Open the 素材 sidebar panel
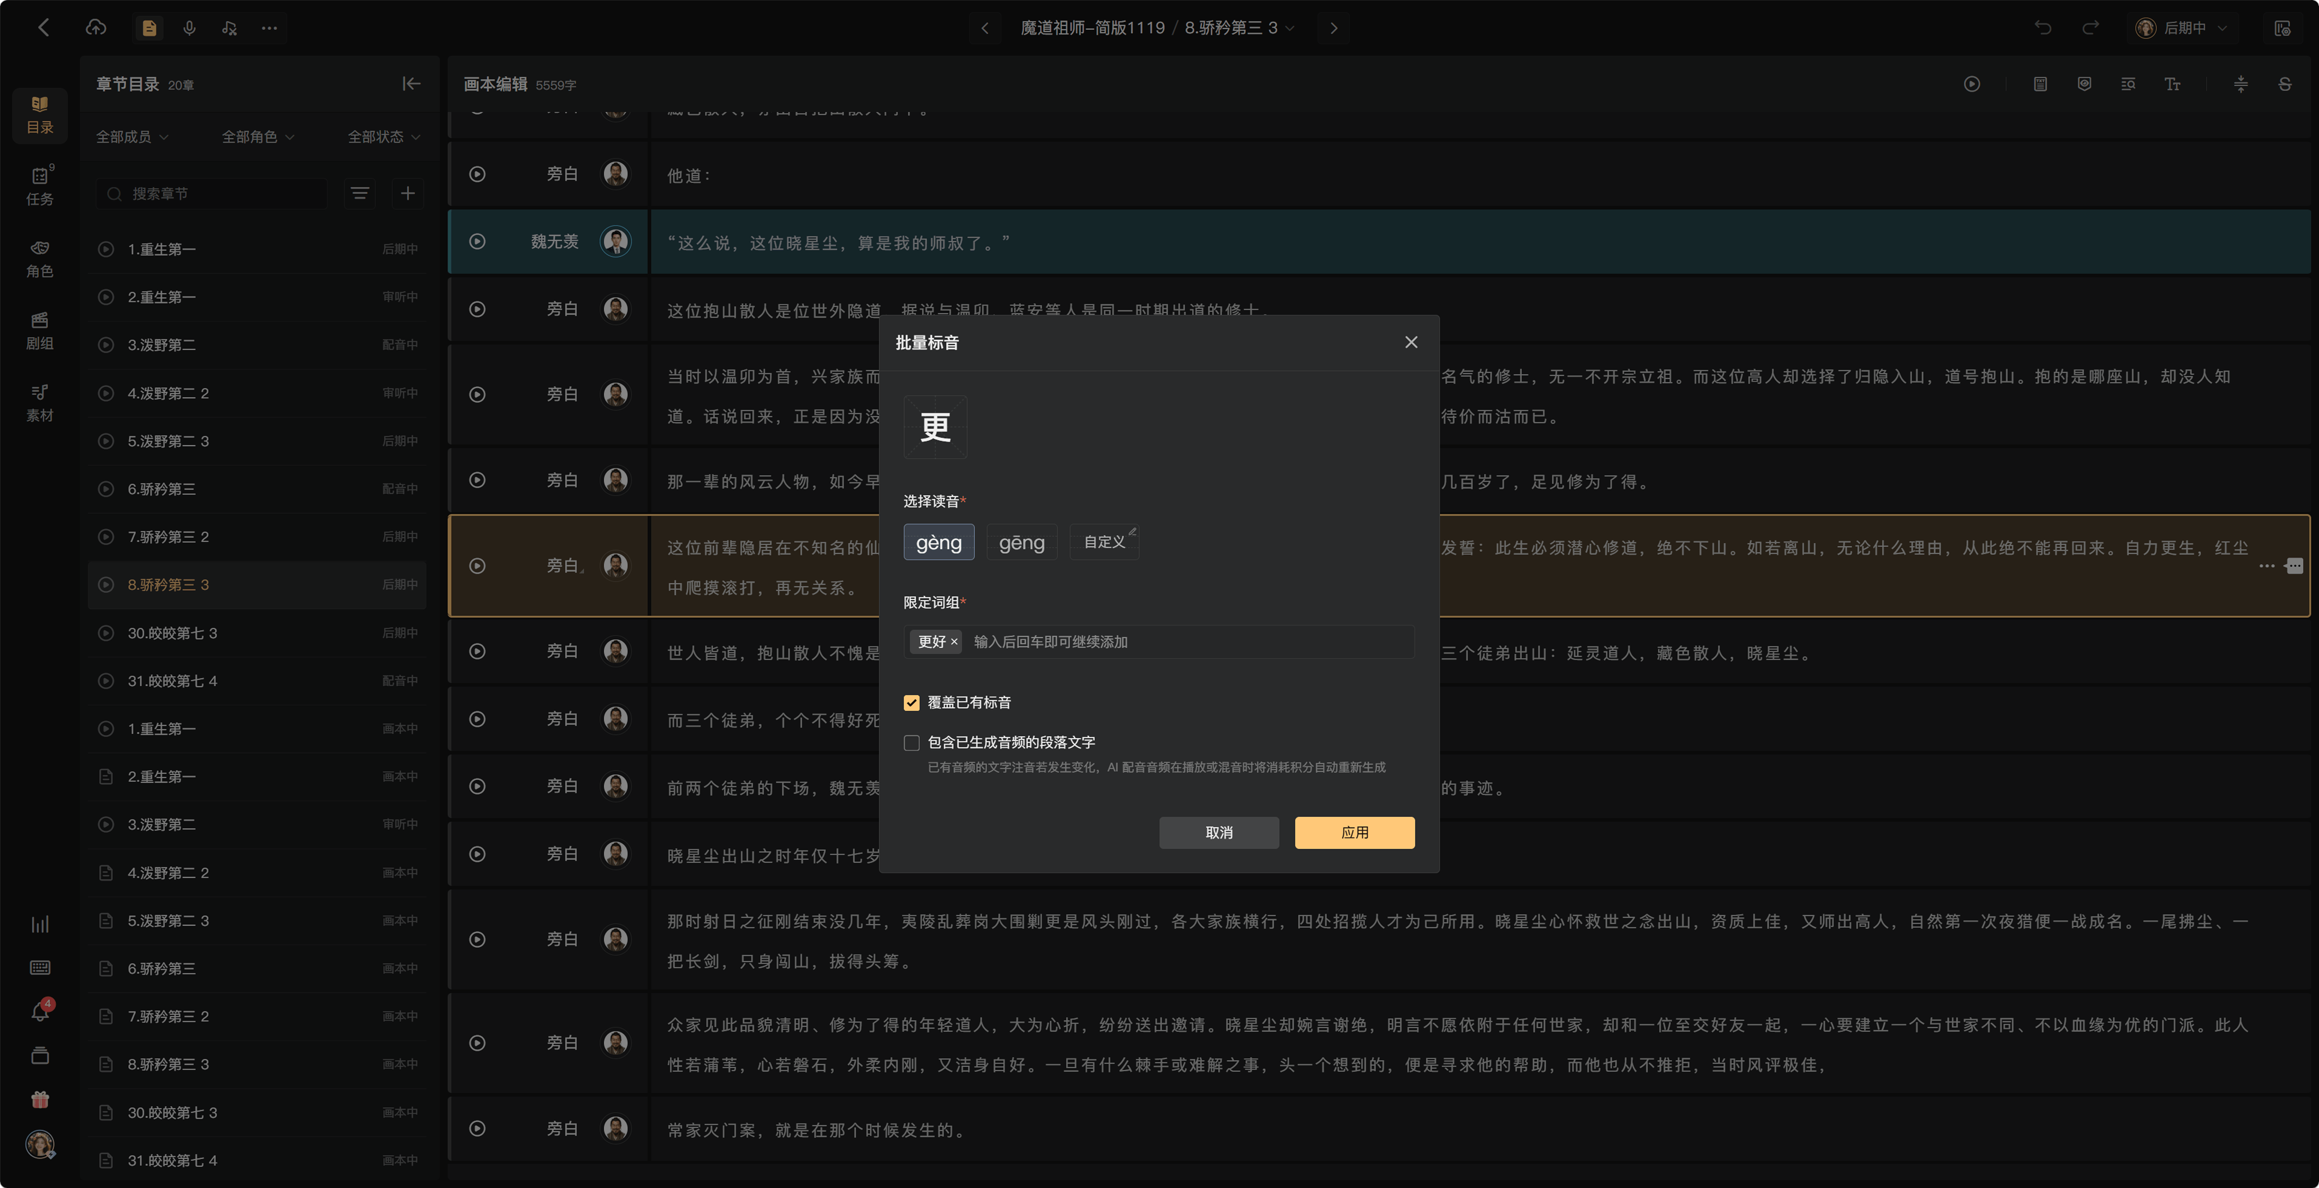 (x=40, y=402)
